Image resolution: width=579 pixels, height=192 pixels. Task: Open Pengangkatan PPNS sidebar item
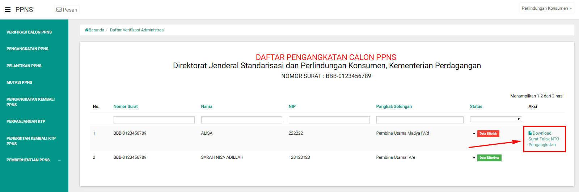tap(28, 49)
